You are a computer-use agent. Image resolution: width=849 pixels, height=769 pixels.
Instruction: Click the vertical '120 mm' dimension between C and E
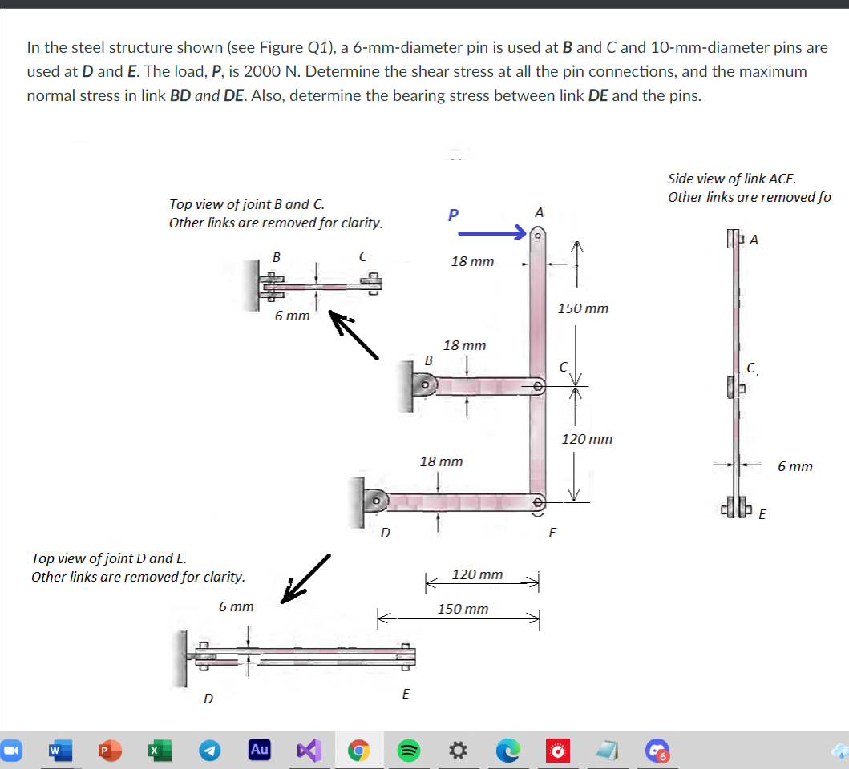click(x=587, y=439)
